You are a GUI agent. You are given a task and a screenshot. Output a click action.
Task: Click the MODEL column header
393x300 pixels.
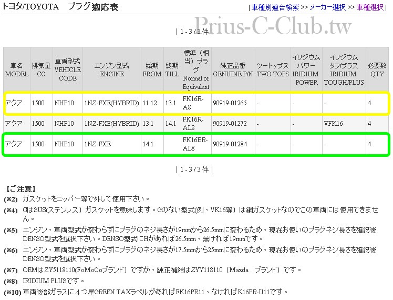click(x=16, y=69)
